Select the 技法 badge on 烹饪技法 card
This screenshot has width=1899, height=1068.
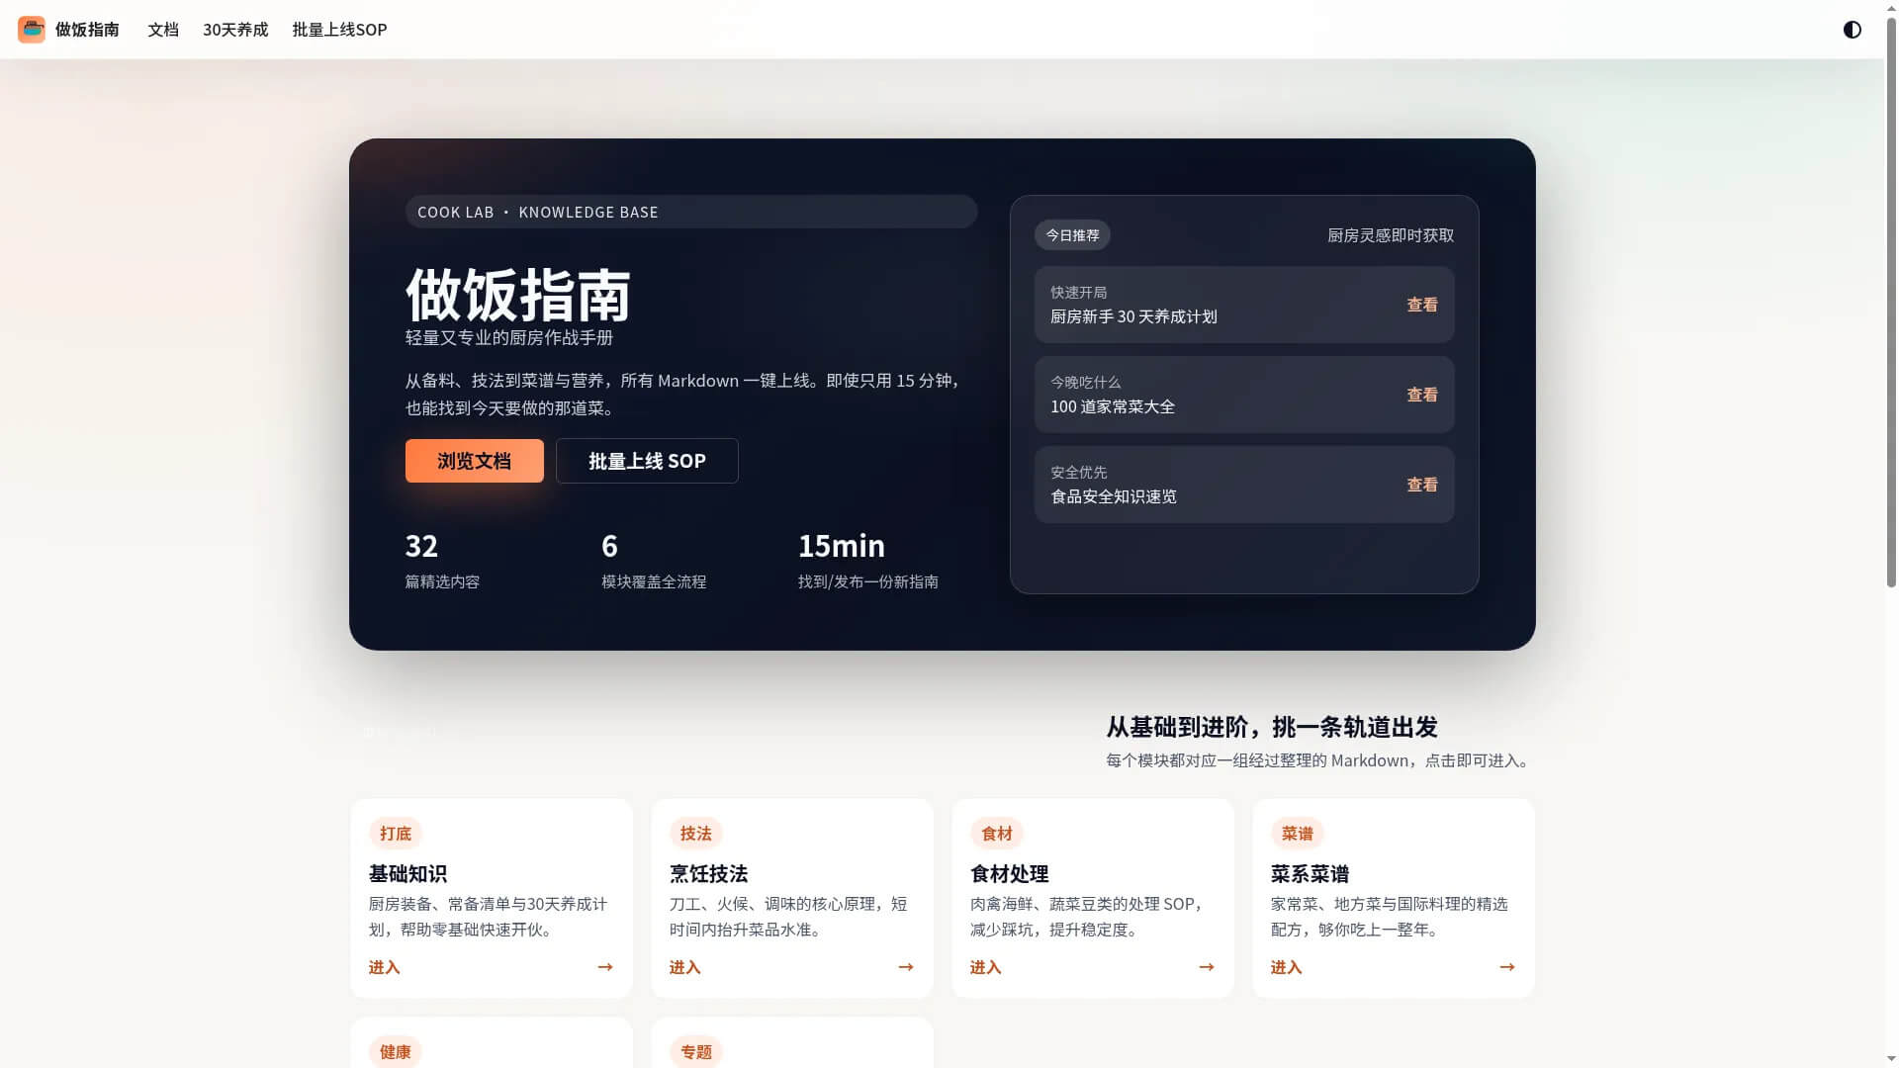click(695, 833)
